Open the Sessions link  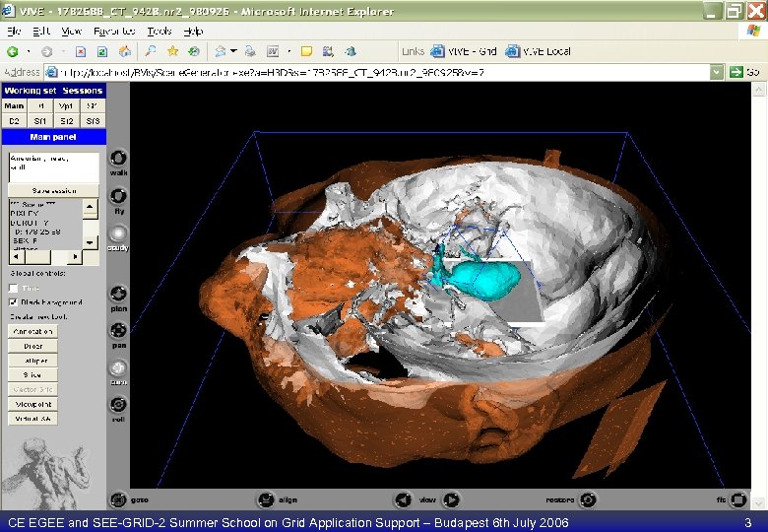[83, 91]
